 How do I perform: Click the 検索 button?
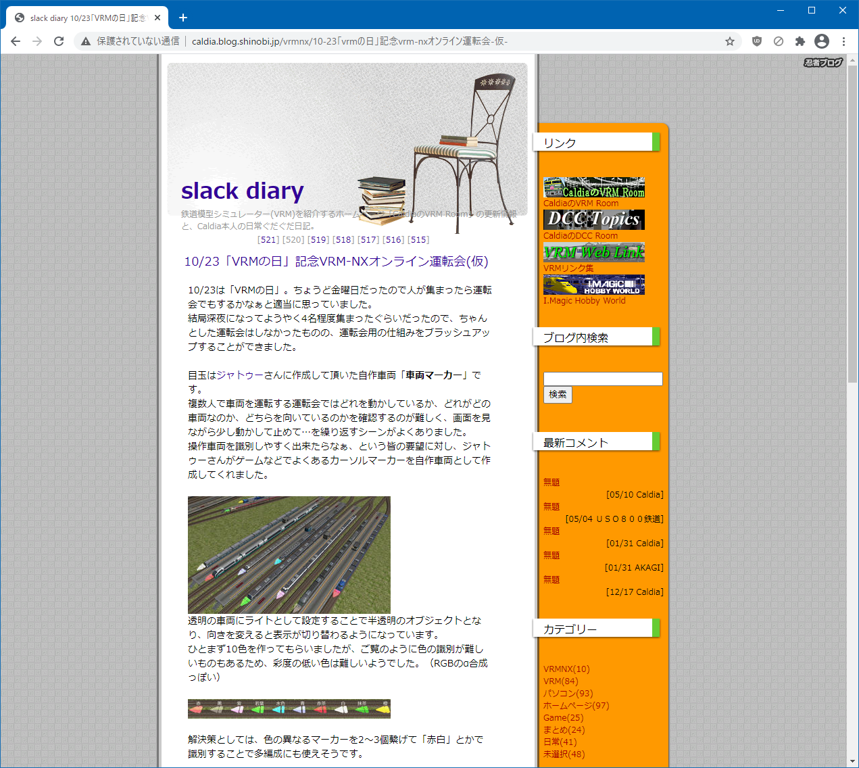(x=558, y=395)
